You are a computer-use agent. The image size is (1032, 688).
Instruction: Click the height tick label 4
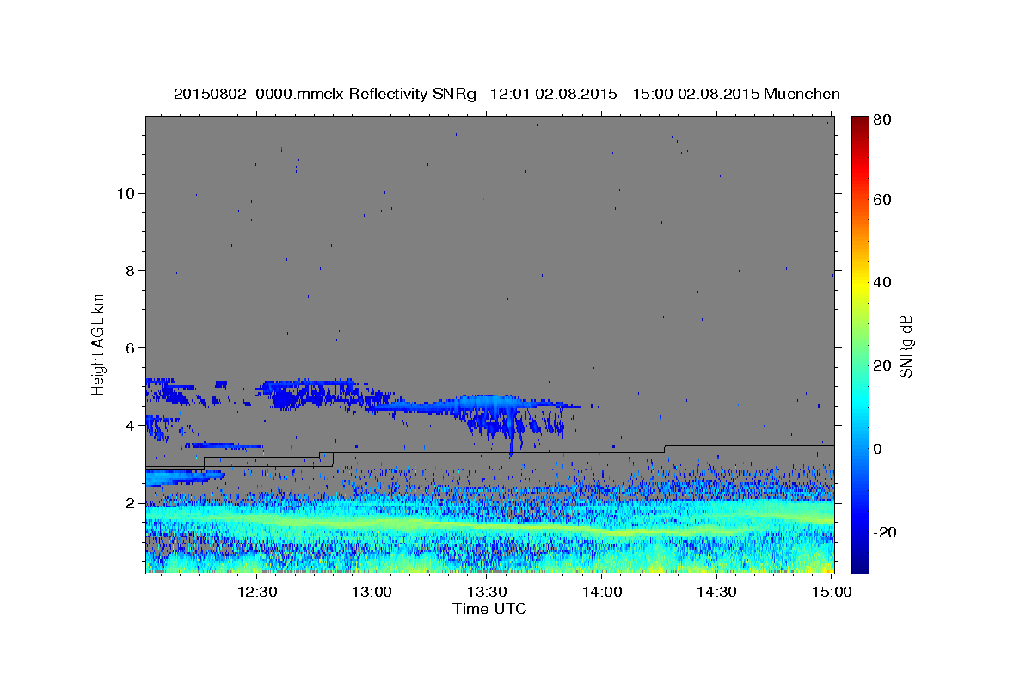tap(131, 426)
